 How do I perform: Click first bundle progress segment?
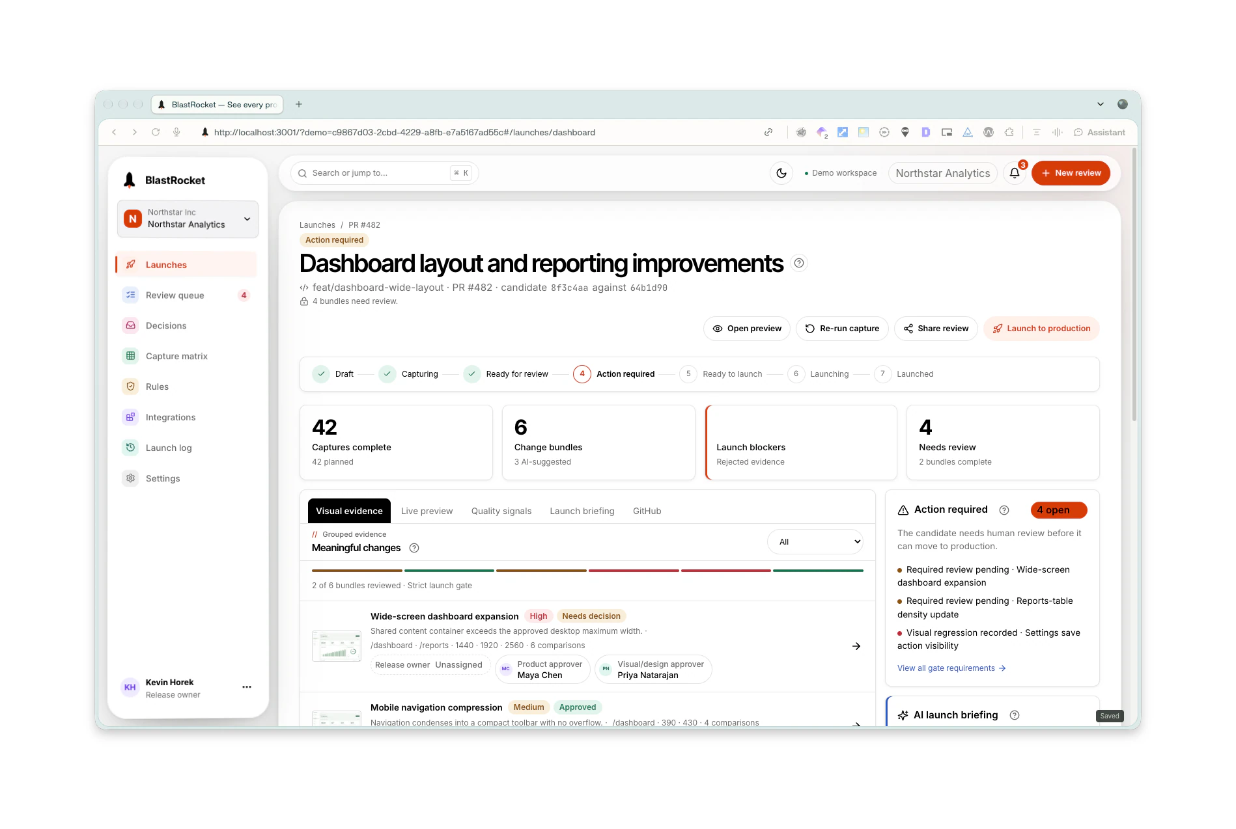pyautogui.click(x=357, y=571)
